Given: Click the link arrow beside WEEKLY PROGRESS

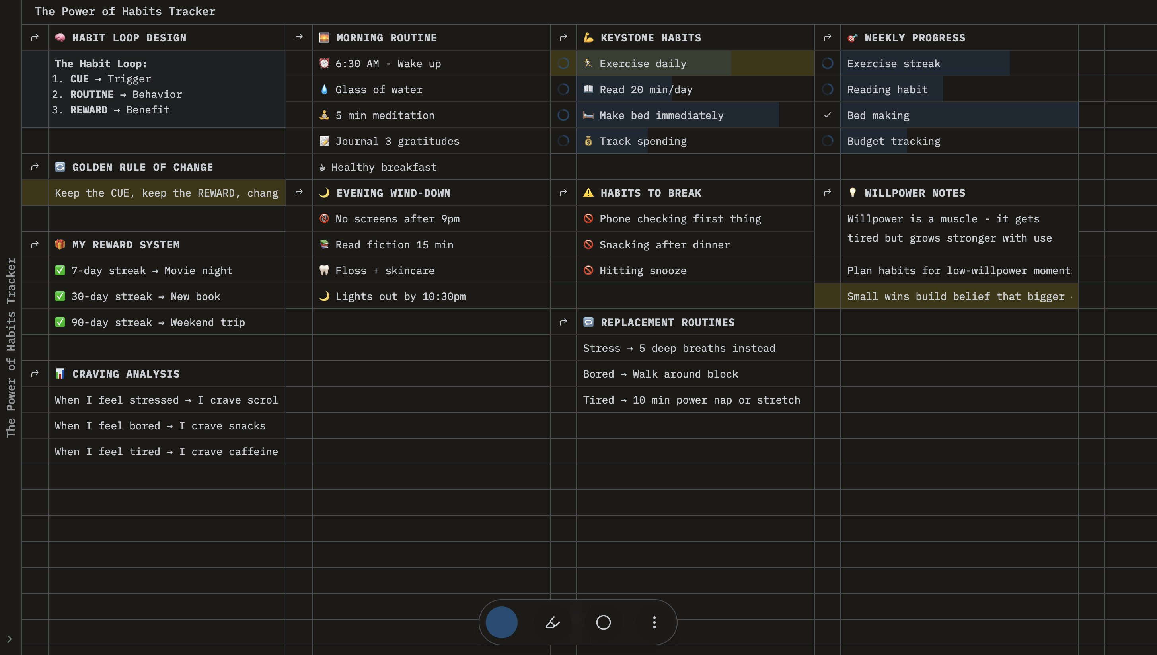Looking at the screenshot, I should (x=828, y=37).
